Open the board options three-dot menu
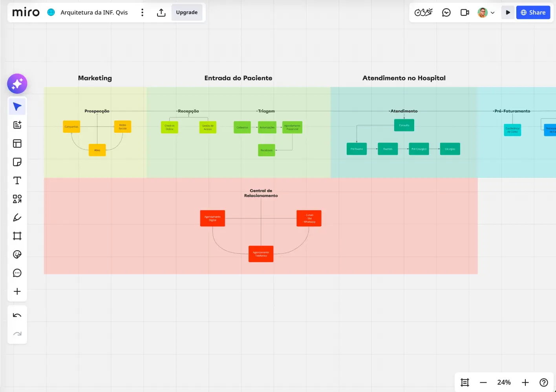Screen dimensions: 556x392 pyautogui.click(x=143, y=13)
